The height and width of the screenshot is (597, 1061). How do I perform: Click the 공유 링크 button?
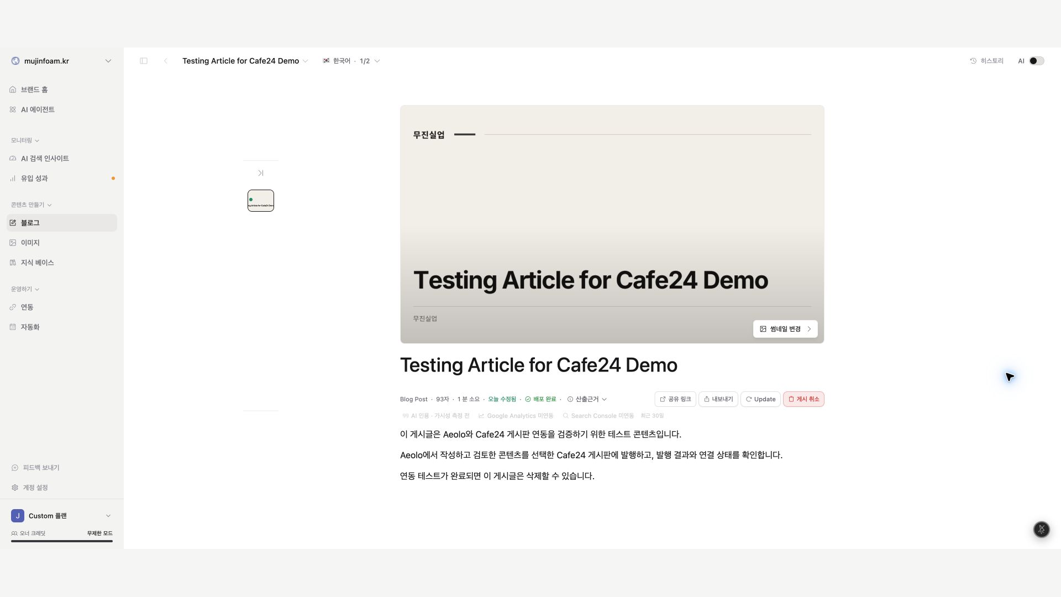click(x=675, y=399)
